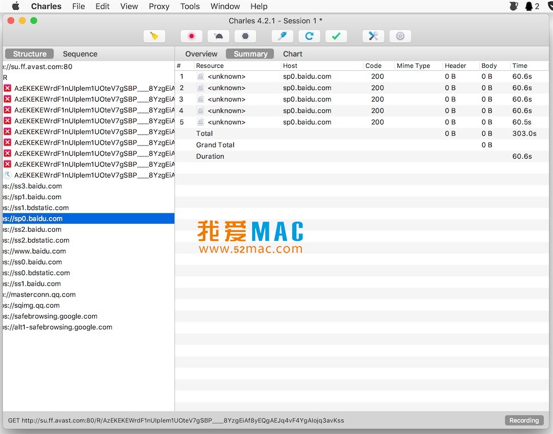Click the Recording status button
The image size is (553, 434).
(x=524, y=420)
